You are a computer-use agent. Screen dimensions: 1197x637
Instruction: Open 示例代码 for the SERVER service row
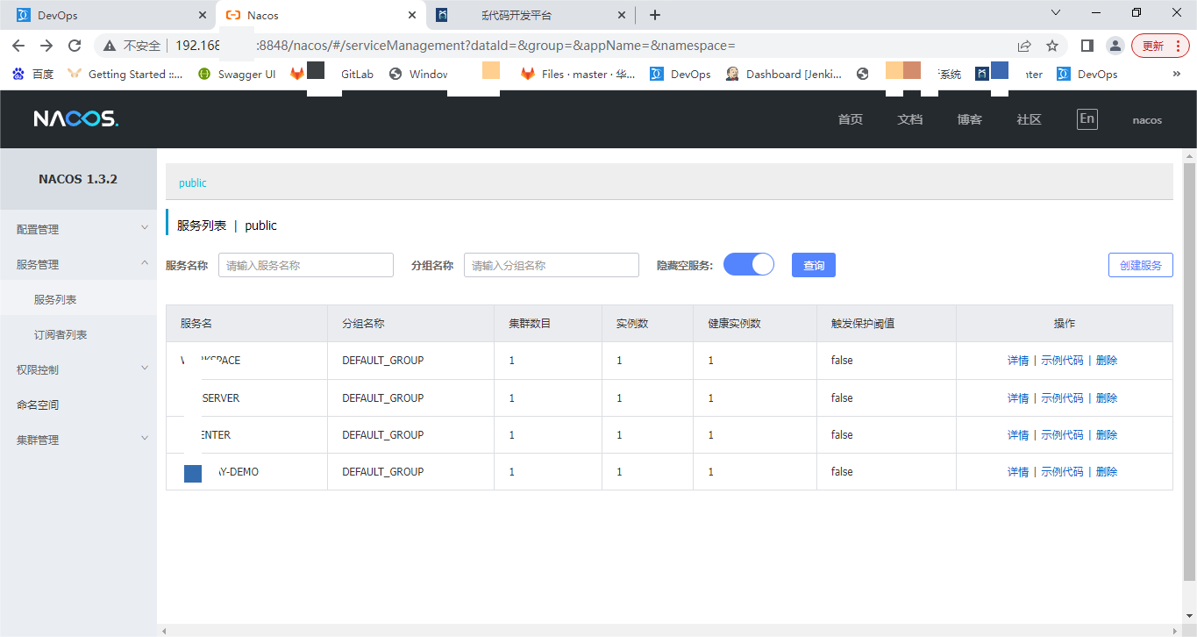point(1062,398)
